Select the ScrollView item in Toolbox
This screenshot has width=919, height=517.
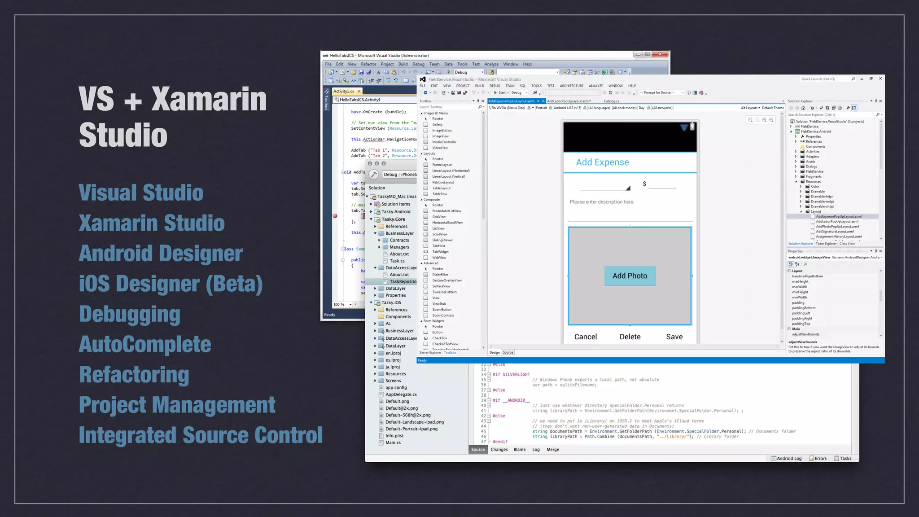[x=440, y=234]
